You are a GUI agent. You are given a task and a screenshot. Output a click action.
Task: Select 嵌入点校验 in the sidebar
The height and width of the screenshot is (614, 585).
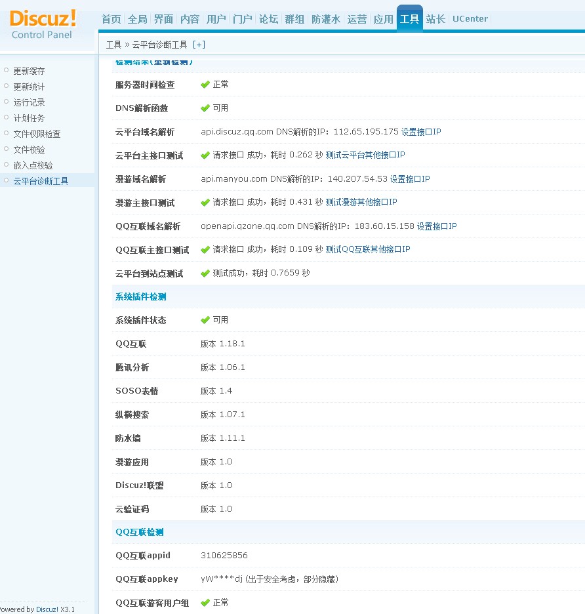tap(33, 165)
